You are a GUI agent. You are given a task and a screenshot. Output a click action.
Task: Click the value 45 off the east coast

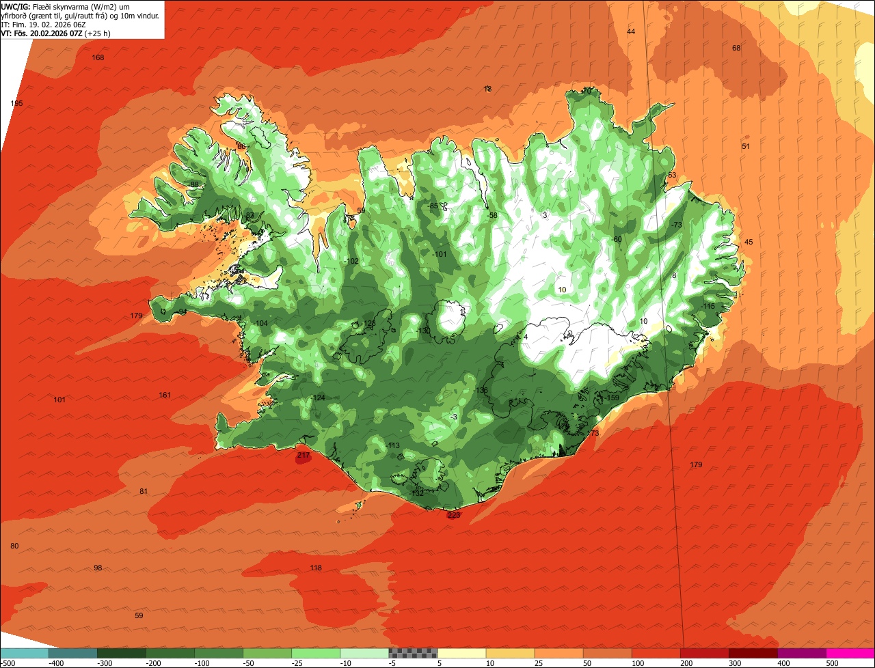pyautogui.click(x=749, y=242)
